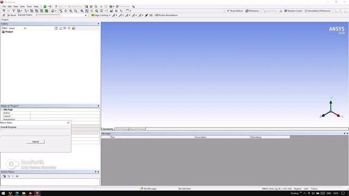
Task: Open the Edit menu
Action: pos(10,7)
